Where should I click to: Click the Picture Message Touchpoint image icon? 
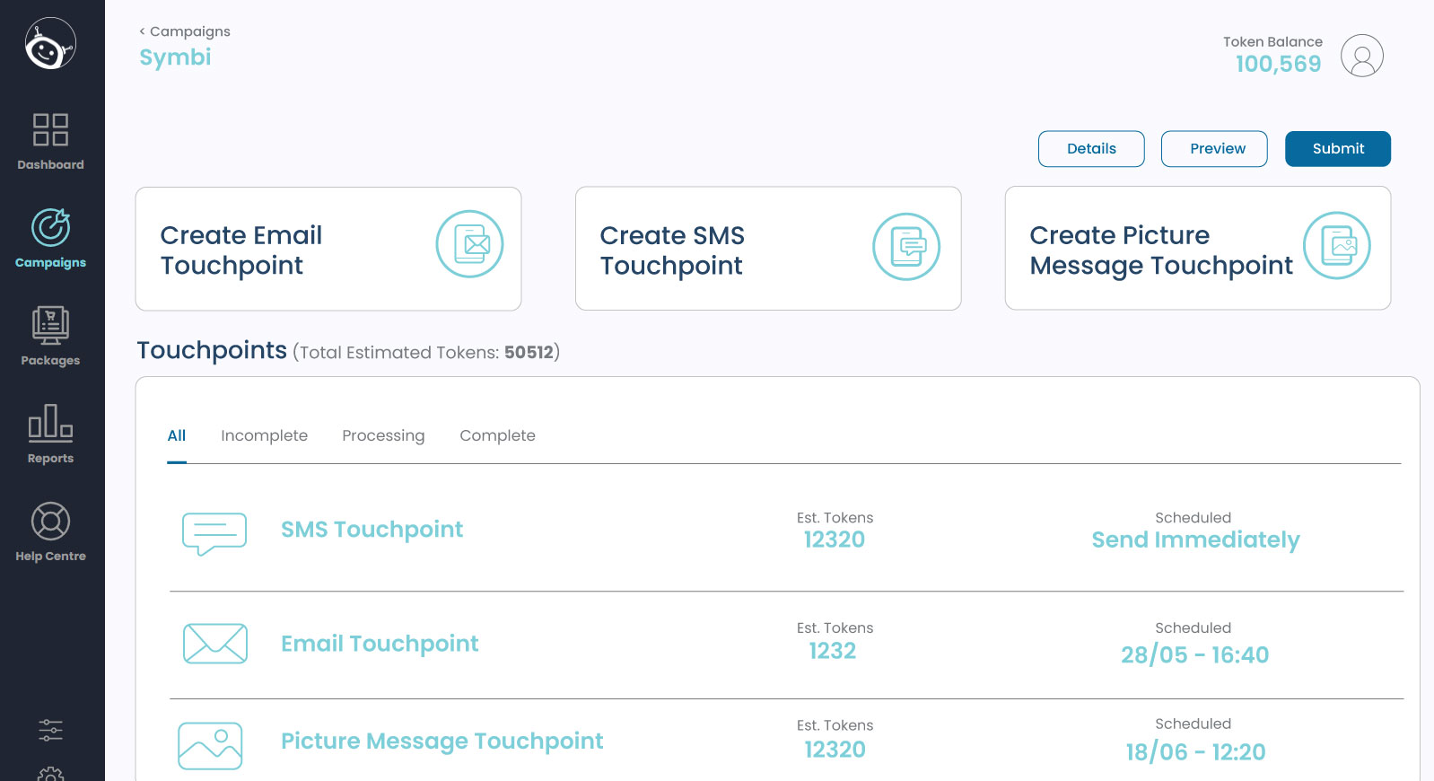click(x=211, y=746)
